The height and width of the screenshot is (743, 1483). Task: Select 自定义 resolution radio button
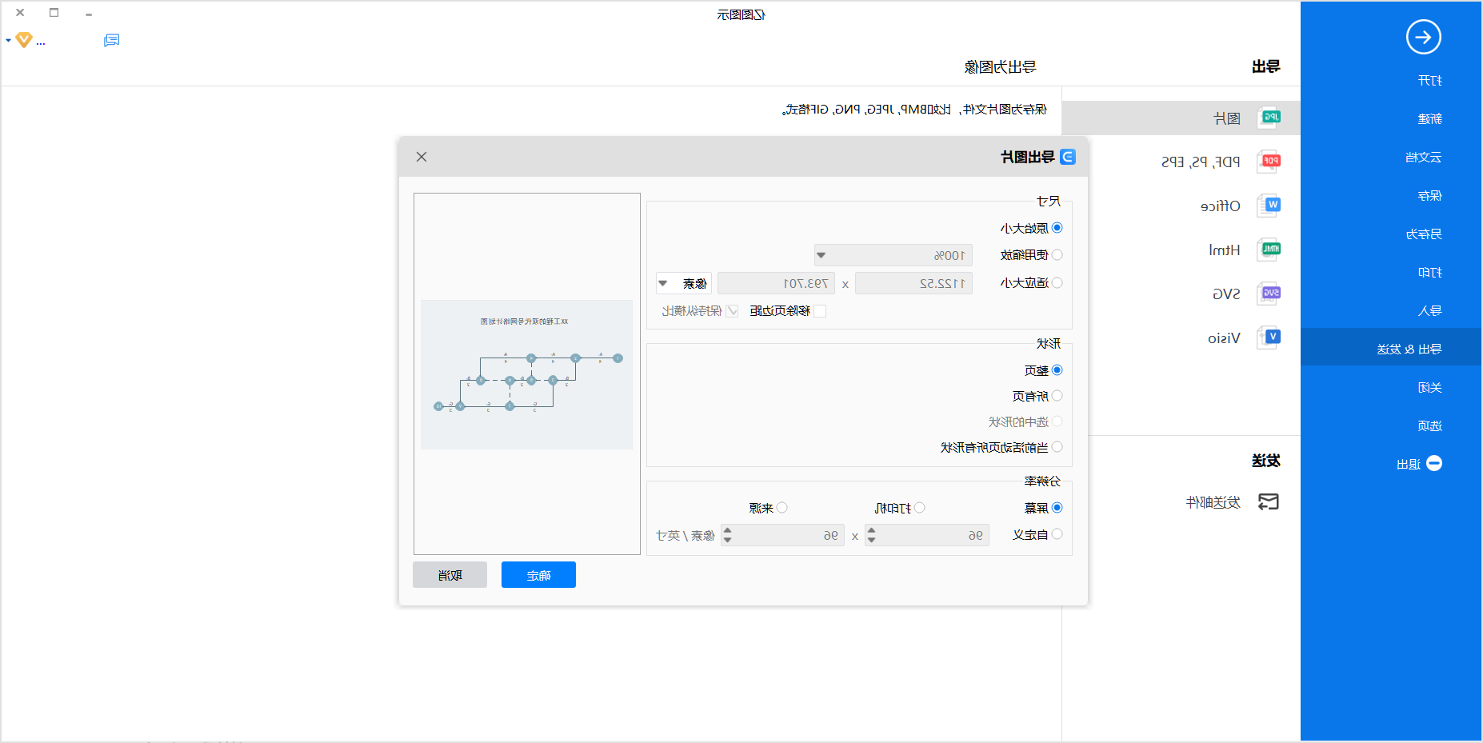[1057, 534]
